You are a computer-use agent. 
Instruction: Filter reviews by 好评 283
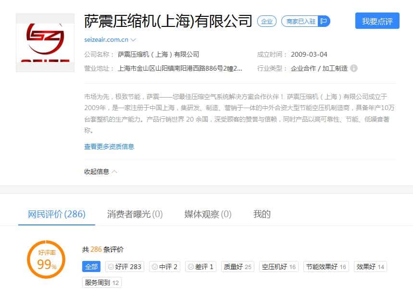tap(124, 267)
